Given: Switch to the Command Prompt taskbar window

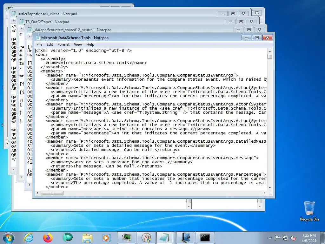Looking at the screenshot, I should pyautogui.click(x=205, y=238).
